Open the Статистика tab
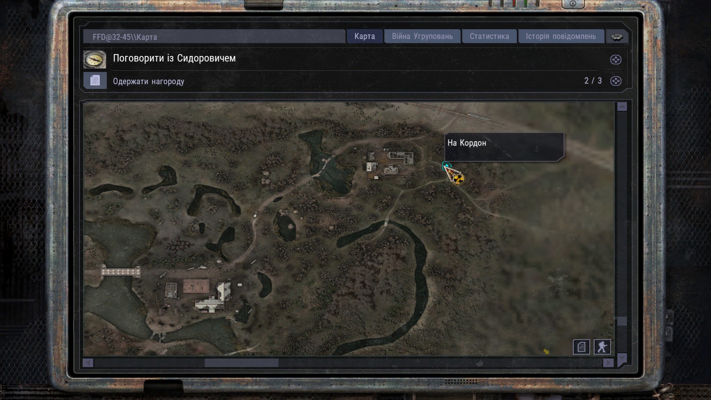 (489, 36)
